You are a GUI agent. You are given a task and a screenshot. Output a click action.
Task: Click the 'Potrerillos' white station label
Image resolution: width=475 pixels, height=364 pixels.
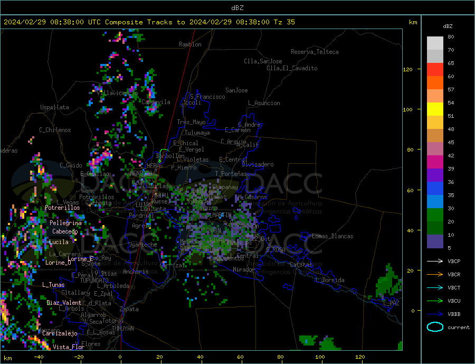[62, 208]
